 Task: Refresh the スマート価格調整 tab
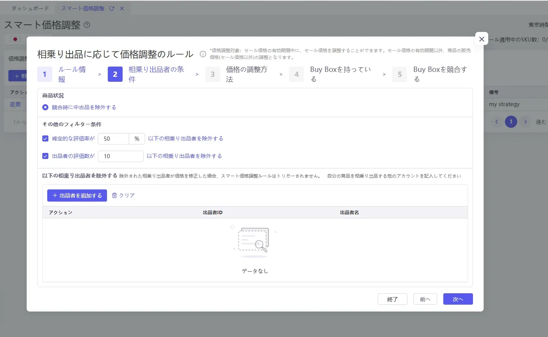pos(112,8)
